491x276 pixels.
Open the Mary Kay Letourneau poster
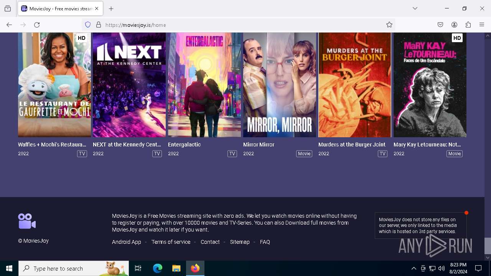[x=430, y=85]
